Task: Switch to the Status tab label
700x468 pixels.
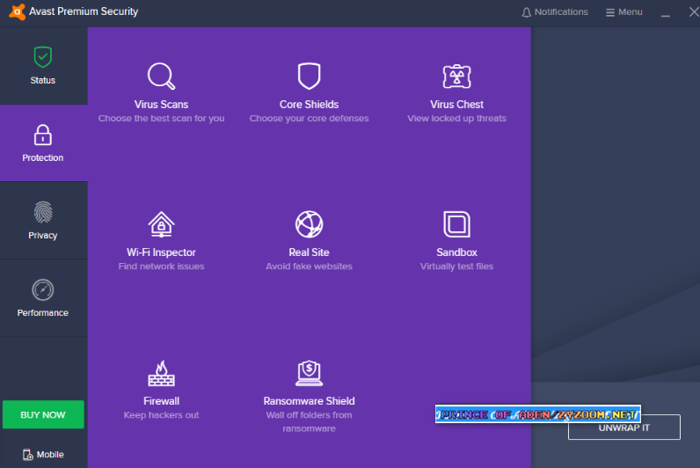Action: coord(43,80)
